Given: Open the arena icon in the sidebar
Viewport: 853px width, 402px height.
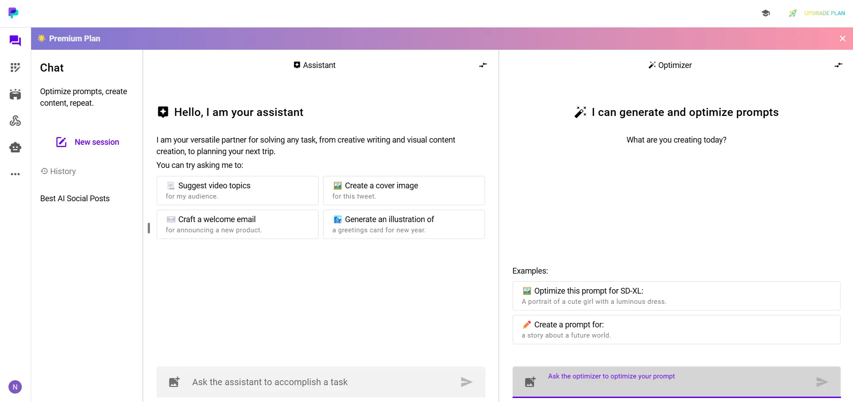Looking at the screenshot, I should click(16, 94).
